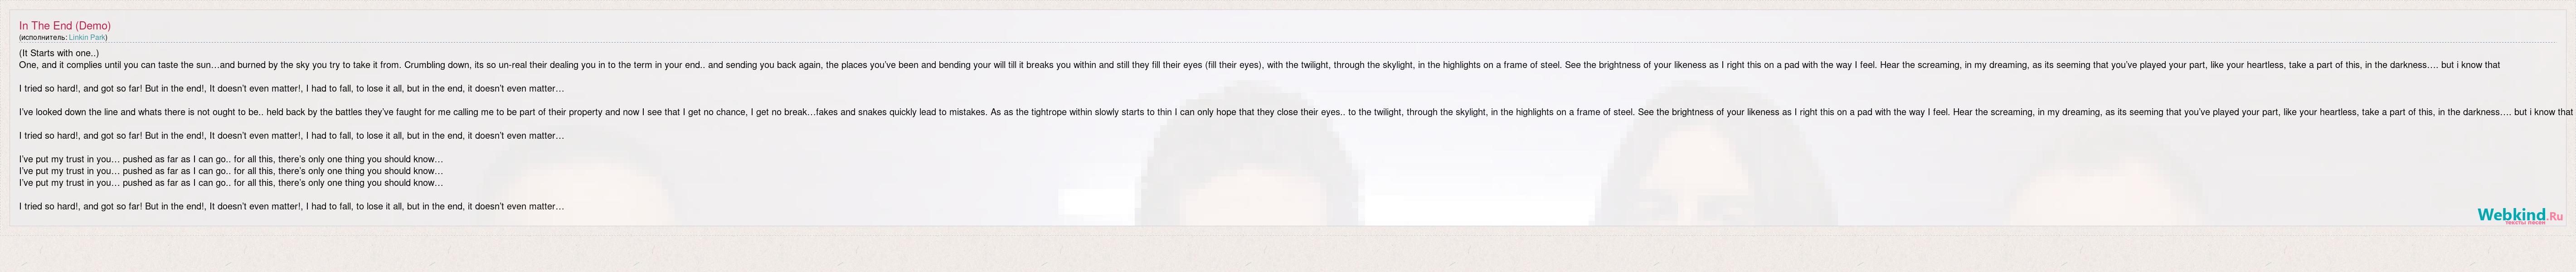Click the "(It Starts with one..)" lyric line

coord(59,53)
